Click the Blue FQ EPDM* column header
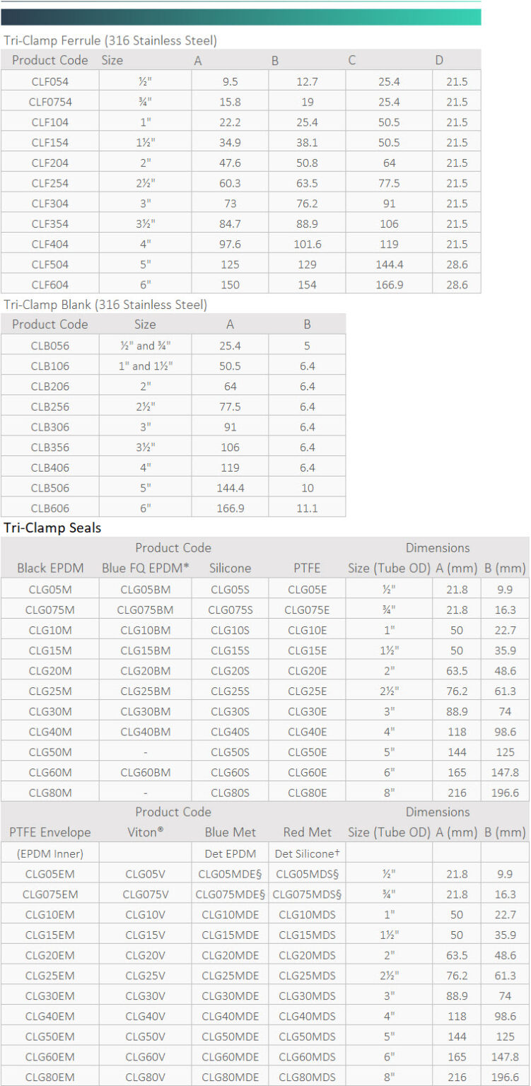This screenshot has width=531, height=1086. pyautogui.click(x=145, y=568)
